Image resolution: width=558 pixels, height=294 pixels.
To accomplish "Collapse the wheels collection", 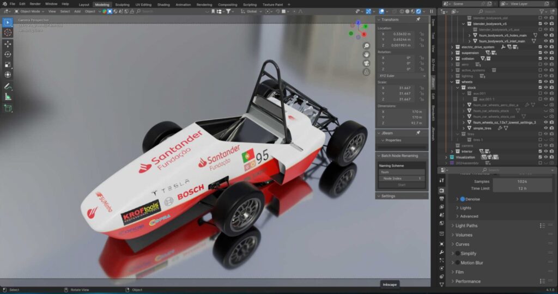I will click(452, 82).
